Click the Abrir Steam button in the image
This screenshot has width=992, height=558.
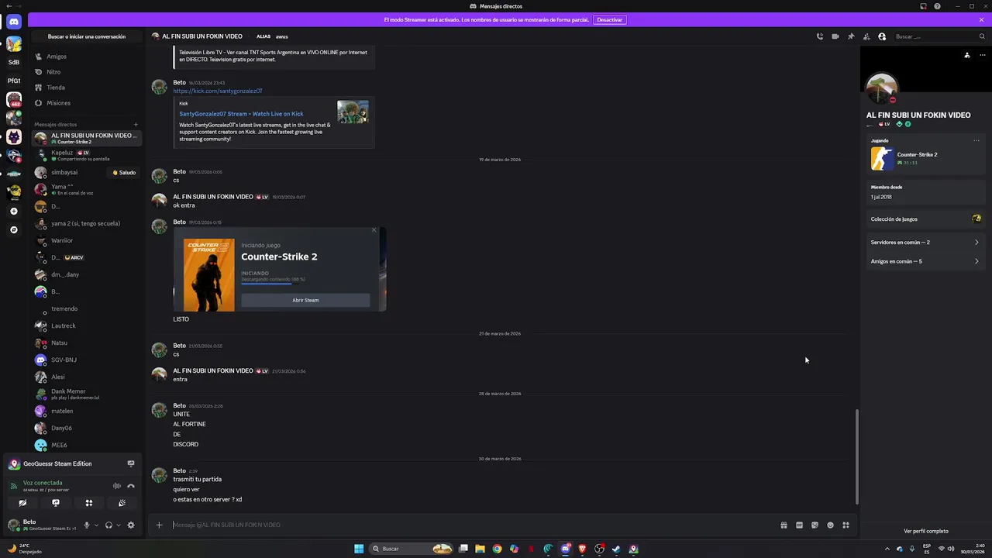tap(305, 300)
